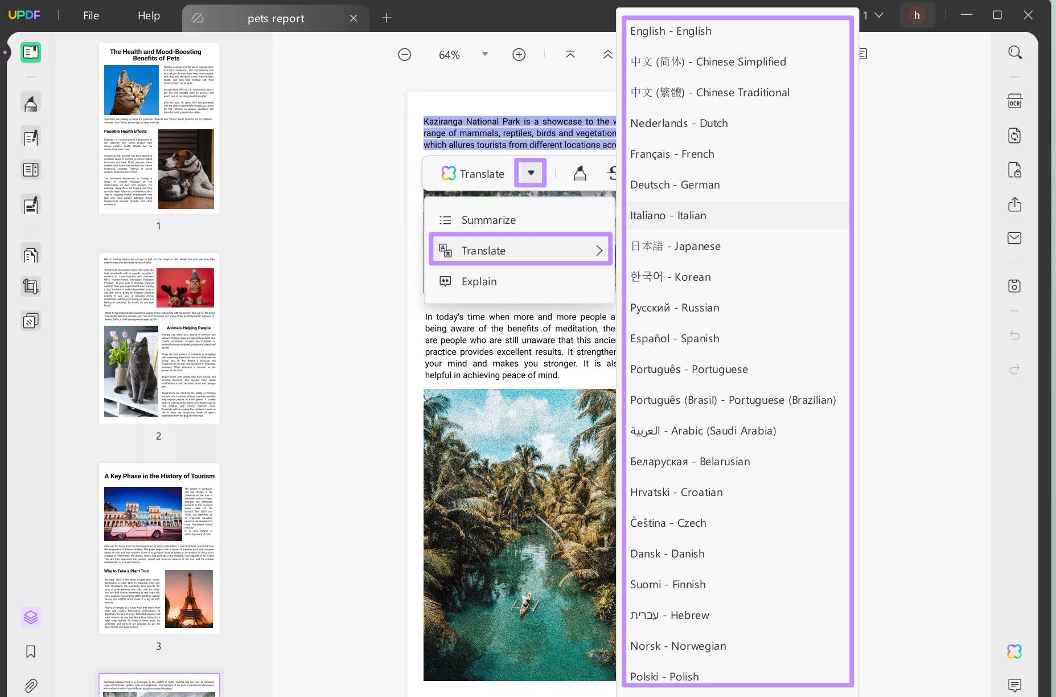Open the File menu
1056x697 pixels.
91,15
